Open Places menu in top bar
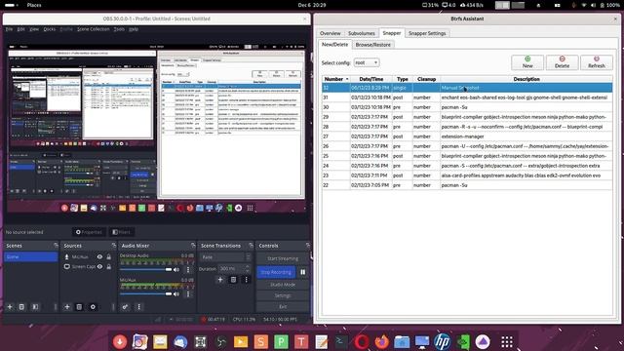 pyautogui.click(x=34, y=5)
